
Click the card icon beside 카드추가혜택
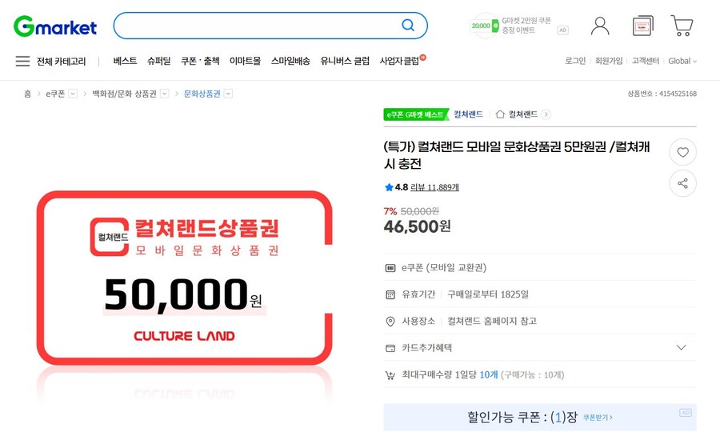(390, 348)
